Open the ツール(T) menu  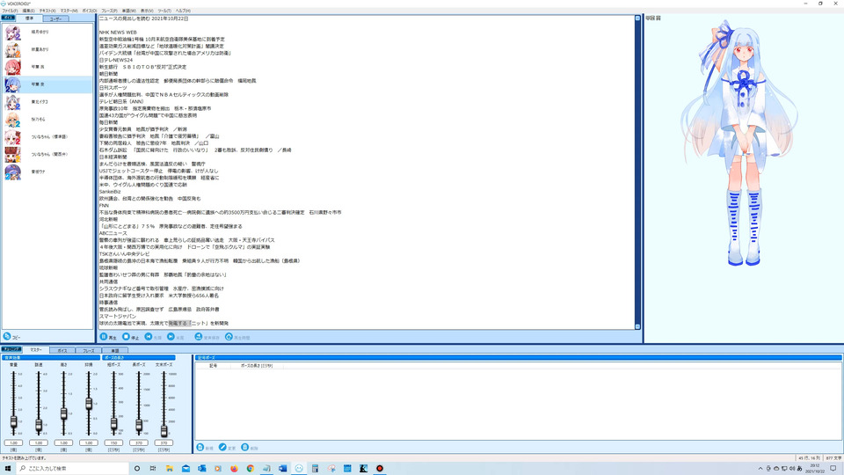[164, 11]
